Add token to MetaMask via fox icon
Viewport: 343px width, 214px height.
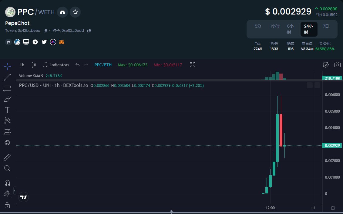coord(62,42)
